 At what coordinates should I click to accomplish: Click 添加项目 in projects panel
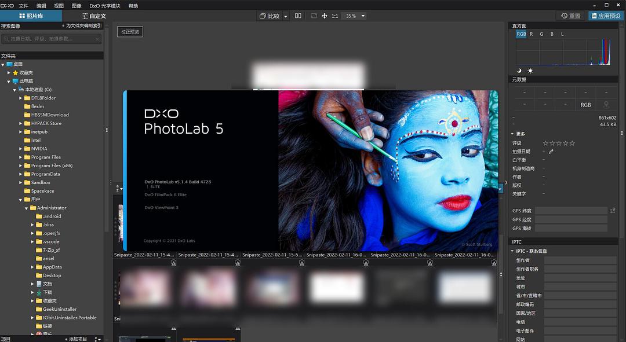[76, 339]
